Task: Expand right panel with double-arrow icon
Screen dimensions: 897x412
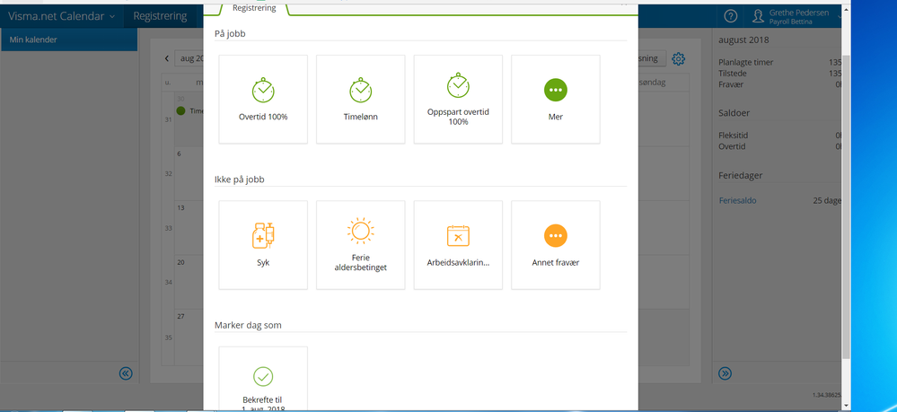Action: tap(725, 373)
